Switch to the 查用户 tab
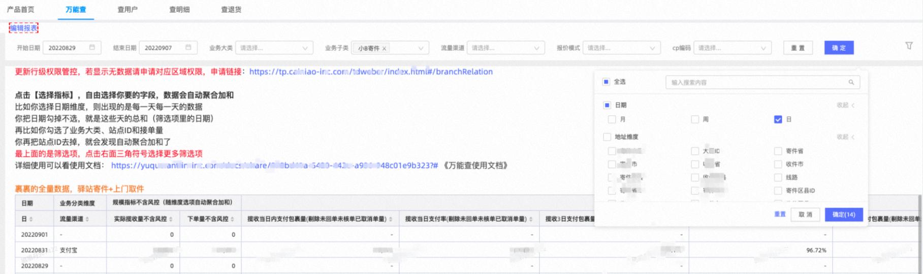 click(127, 9)
